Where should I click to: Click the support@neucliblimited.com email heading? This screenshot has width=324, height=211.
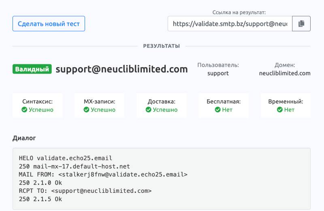(122, 69)
